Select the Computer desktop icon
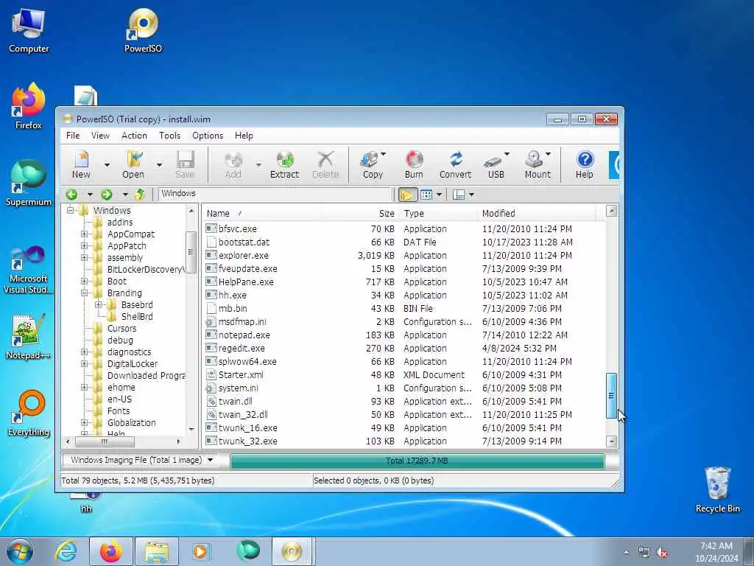The image size is (754, 566). pos(29,30)
